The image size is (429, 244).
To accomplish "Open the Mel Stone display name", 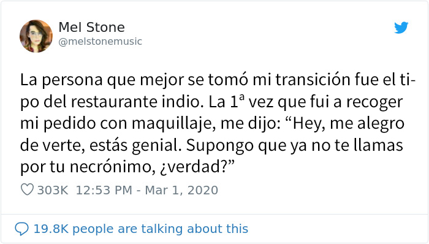I will [92, 28].
